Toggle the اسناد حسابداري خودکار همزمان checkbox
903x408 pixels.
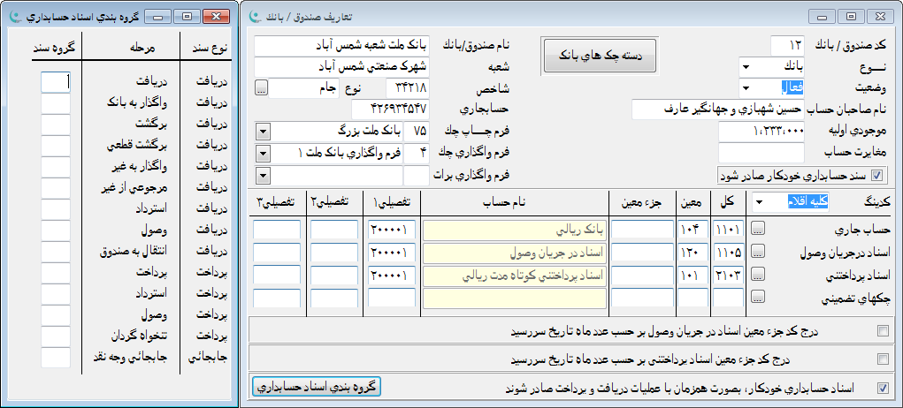[882, 387]
